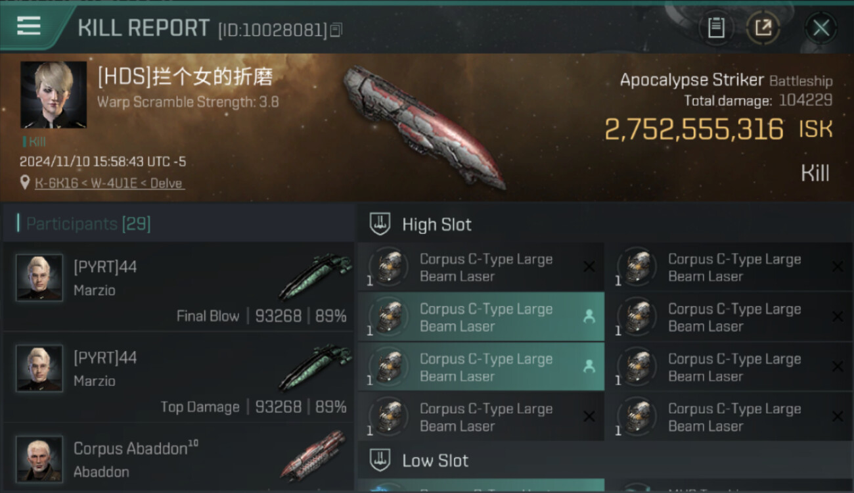Close the kill report window

820,28
